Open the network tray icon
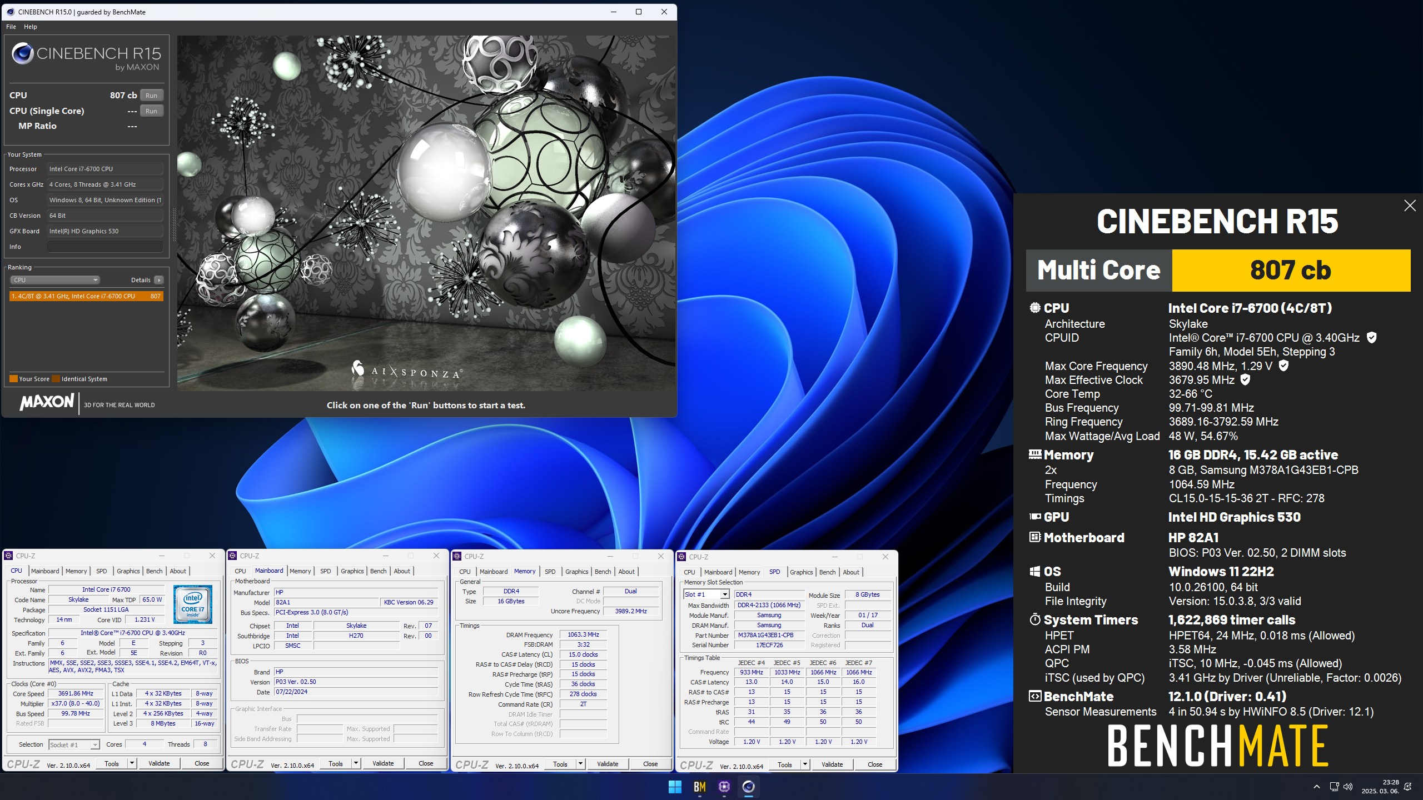Viewport: 1423px width, 800px height. tap(1334, 787)
